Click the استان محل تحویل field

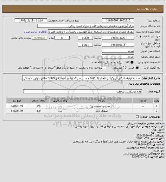118,51
